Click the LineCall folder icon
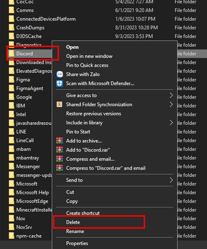The height and width of the screenshot is (249, 207). pyautogui.click(x=11, y=141)
